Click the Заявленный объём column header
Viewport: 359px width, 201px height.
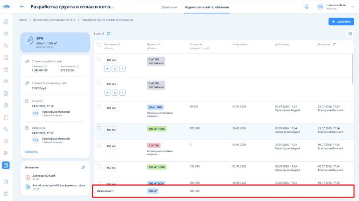[112, 46]
